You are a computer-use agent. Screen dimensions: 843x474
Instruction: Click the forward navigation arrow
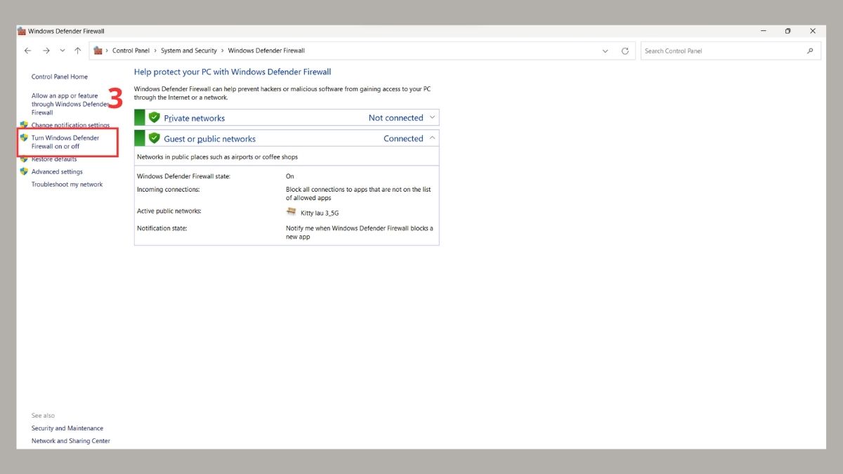(46, 51)
